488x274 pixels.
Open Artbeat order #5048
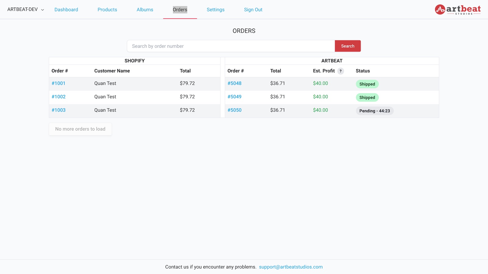pyautogui.click(x=235, y=83)
